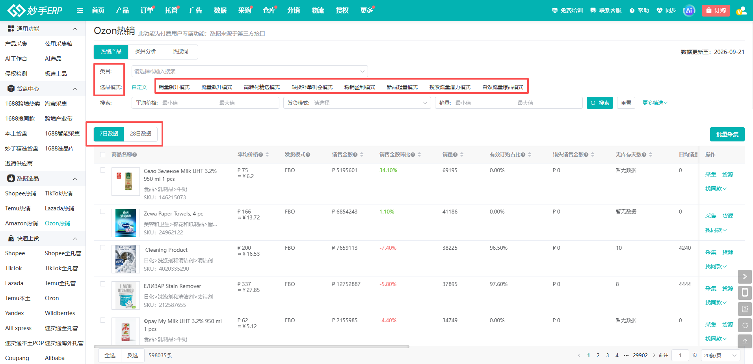The width and height of the screenshot is (753, 364).
Task: Collapse the 快速上货 sidebar section
Action: 75,238
